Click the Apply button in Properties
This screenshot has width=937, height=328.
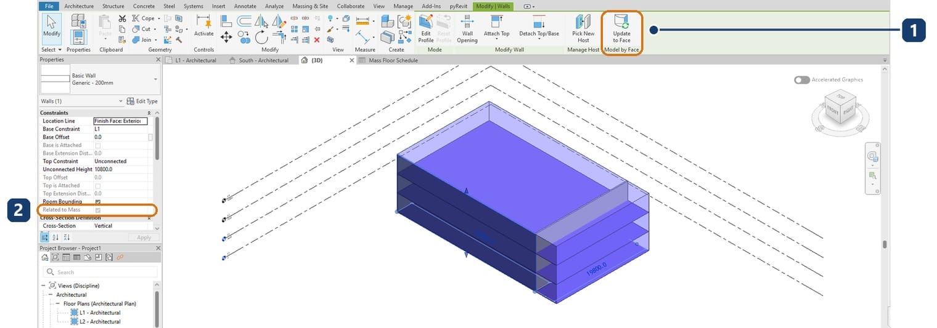[x=144, y=237]
